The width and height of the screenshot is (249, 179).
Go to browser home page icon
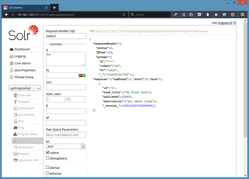click(216, 14)
